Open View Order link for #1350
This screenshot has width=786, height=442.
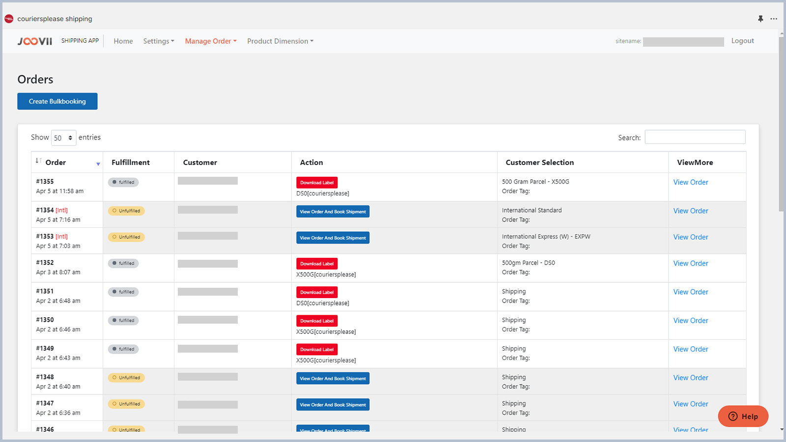click(x=690, y=321)
